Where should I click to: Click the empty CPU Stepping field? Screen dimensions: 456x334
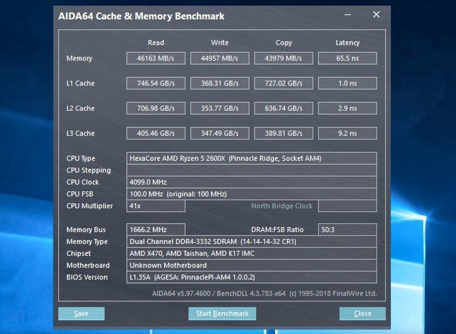pos(251,170)
